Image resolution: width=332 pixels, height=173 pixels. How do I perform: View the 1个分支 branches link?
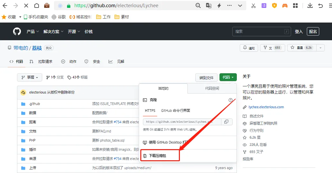tap(55, 77)
